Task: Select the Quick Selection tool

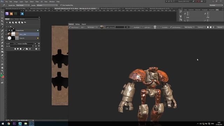Action: tap(2, 21)
